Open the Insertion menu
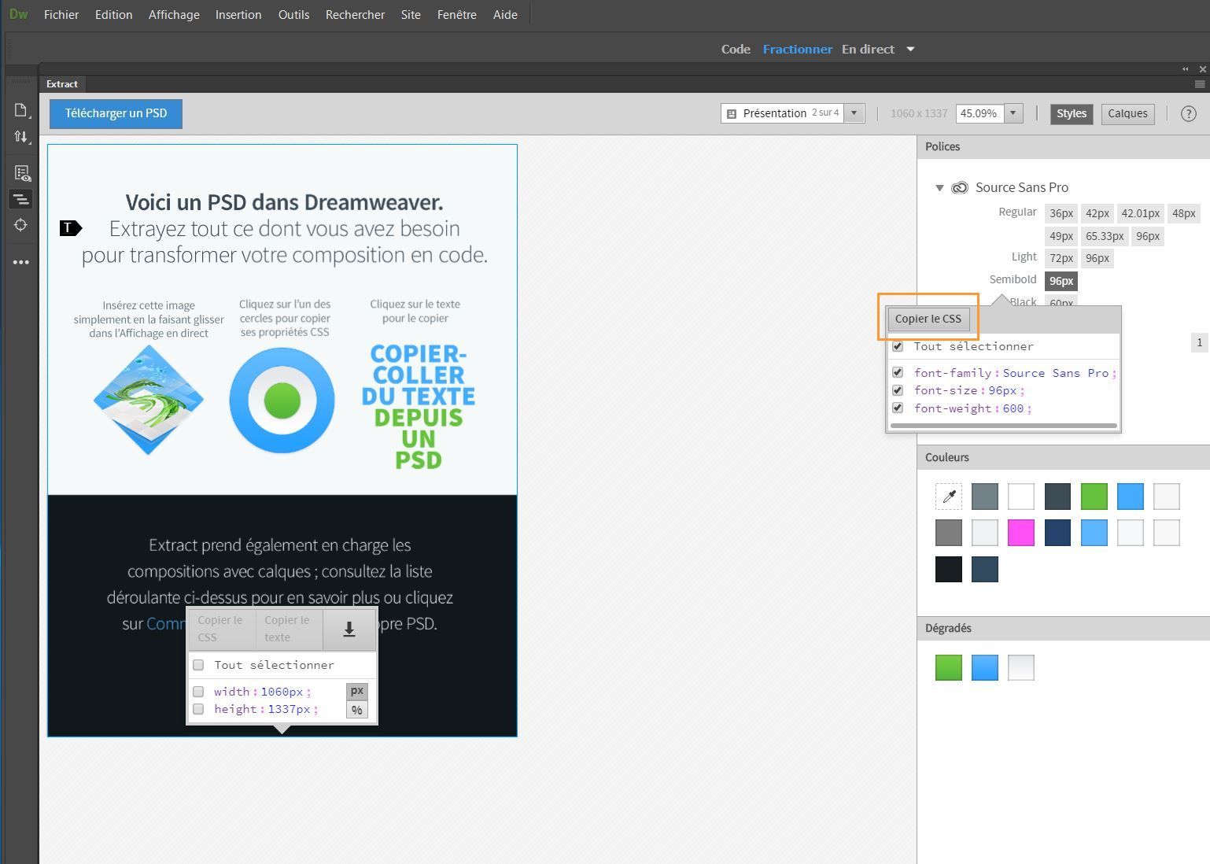The width and height of the screenshot is (1210, 864). pyautogui.click(x=238, y=14)
